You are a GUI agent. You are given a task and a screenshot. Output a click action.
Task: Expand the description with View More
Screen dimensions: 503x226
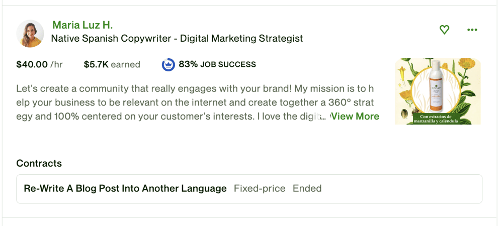pos(355,117)
